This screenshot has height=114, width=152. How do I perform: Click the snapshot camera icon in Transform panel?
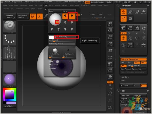click(x=130, y=18)
